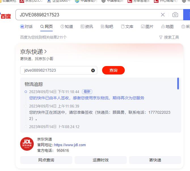Click the 网点查询 button

click(x=46, y=160)
